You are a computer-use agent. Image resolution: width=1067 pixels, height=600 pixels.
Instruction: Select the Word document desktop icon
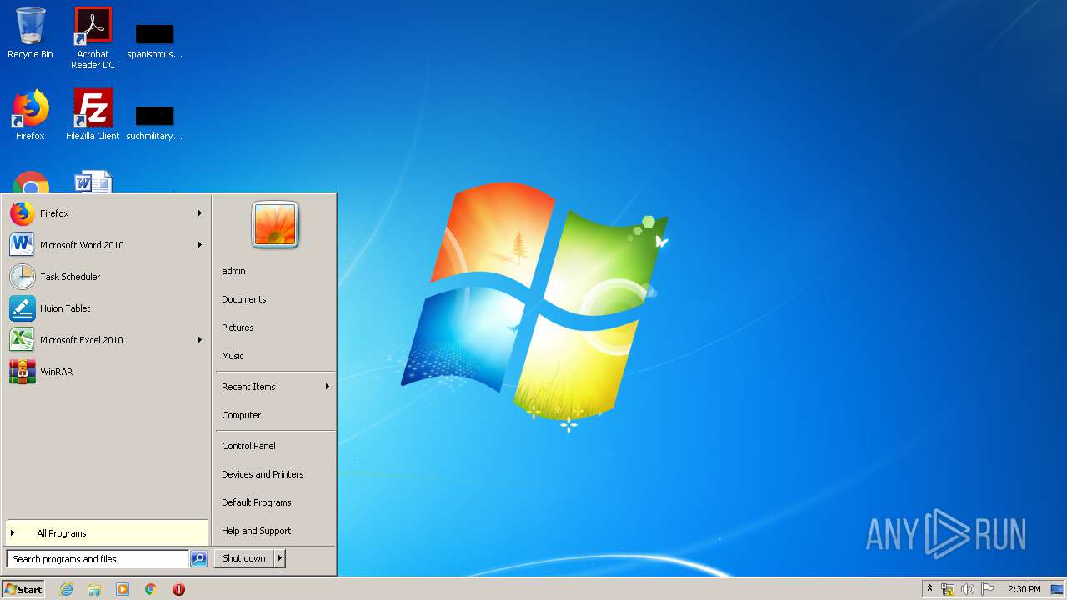(x=93, y=182)
